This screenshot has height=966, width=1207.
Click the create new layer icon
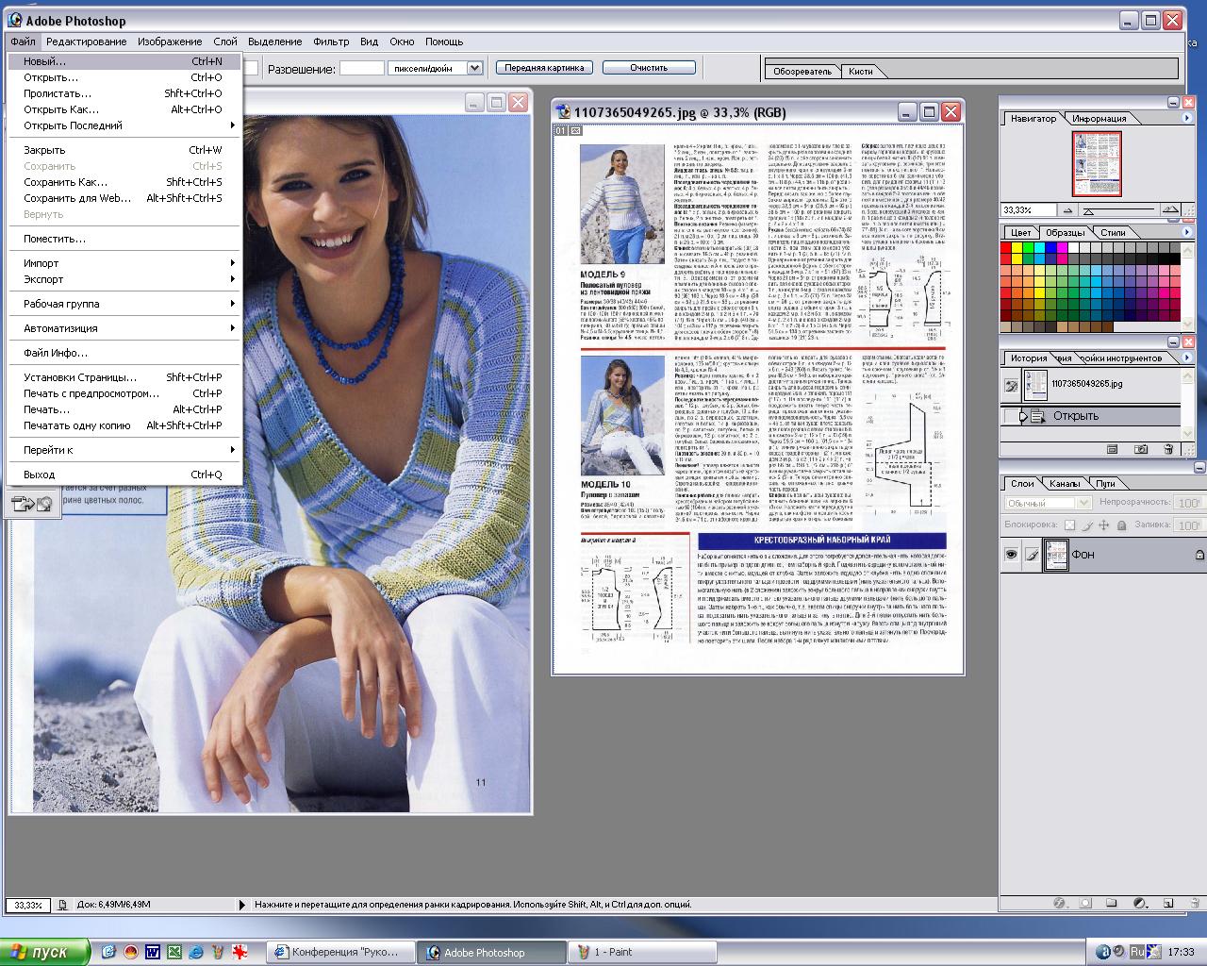pyautogui.click(x=1167, y=903)
